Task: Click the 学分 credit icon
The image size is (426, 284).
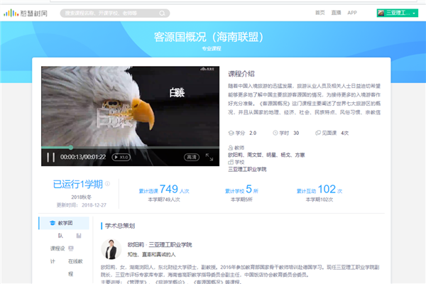Action: 230,133
